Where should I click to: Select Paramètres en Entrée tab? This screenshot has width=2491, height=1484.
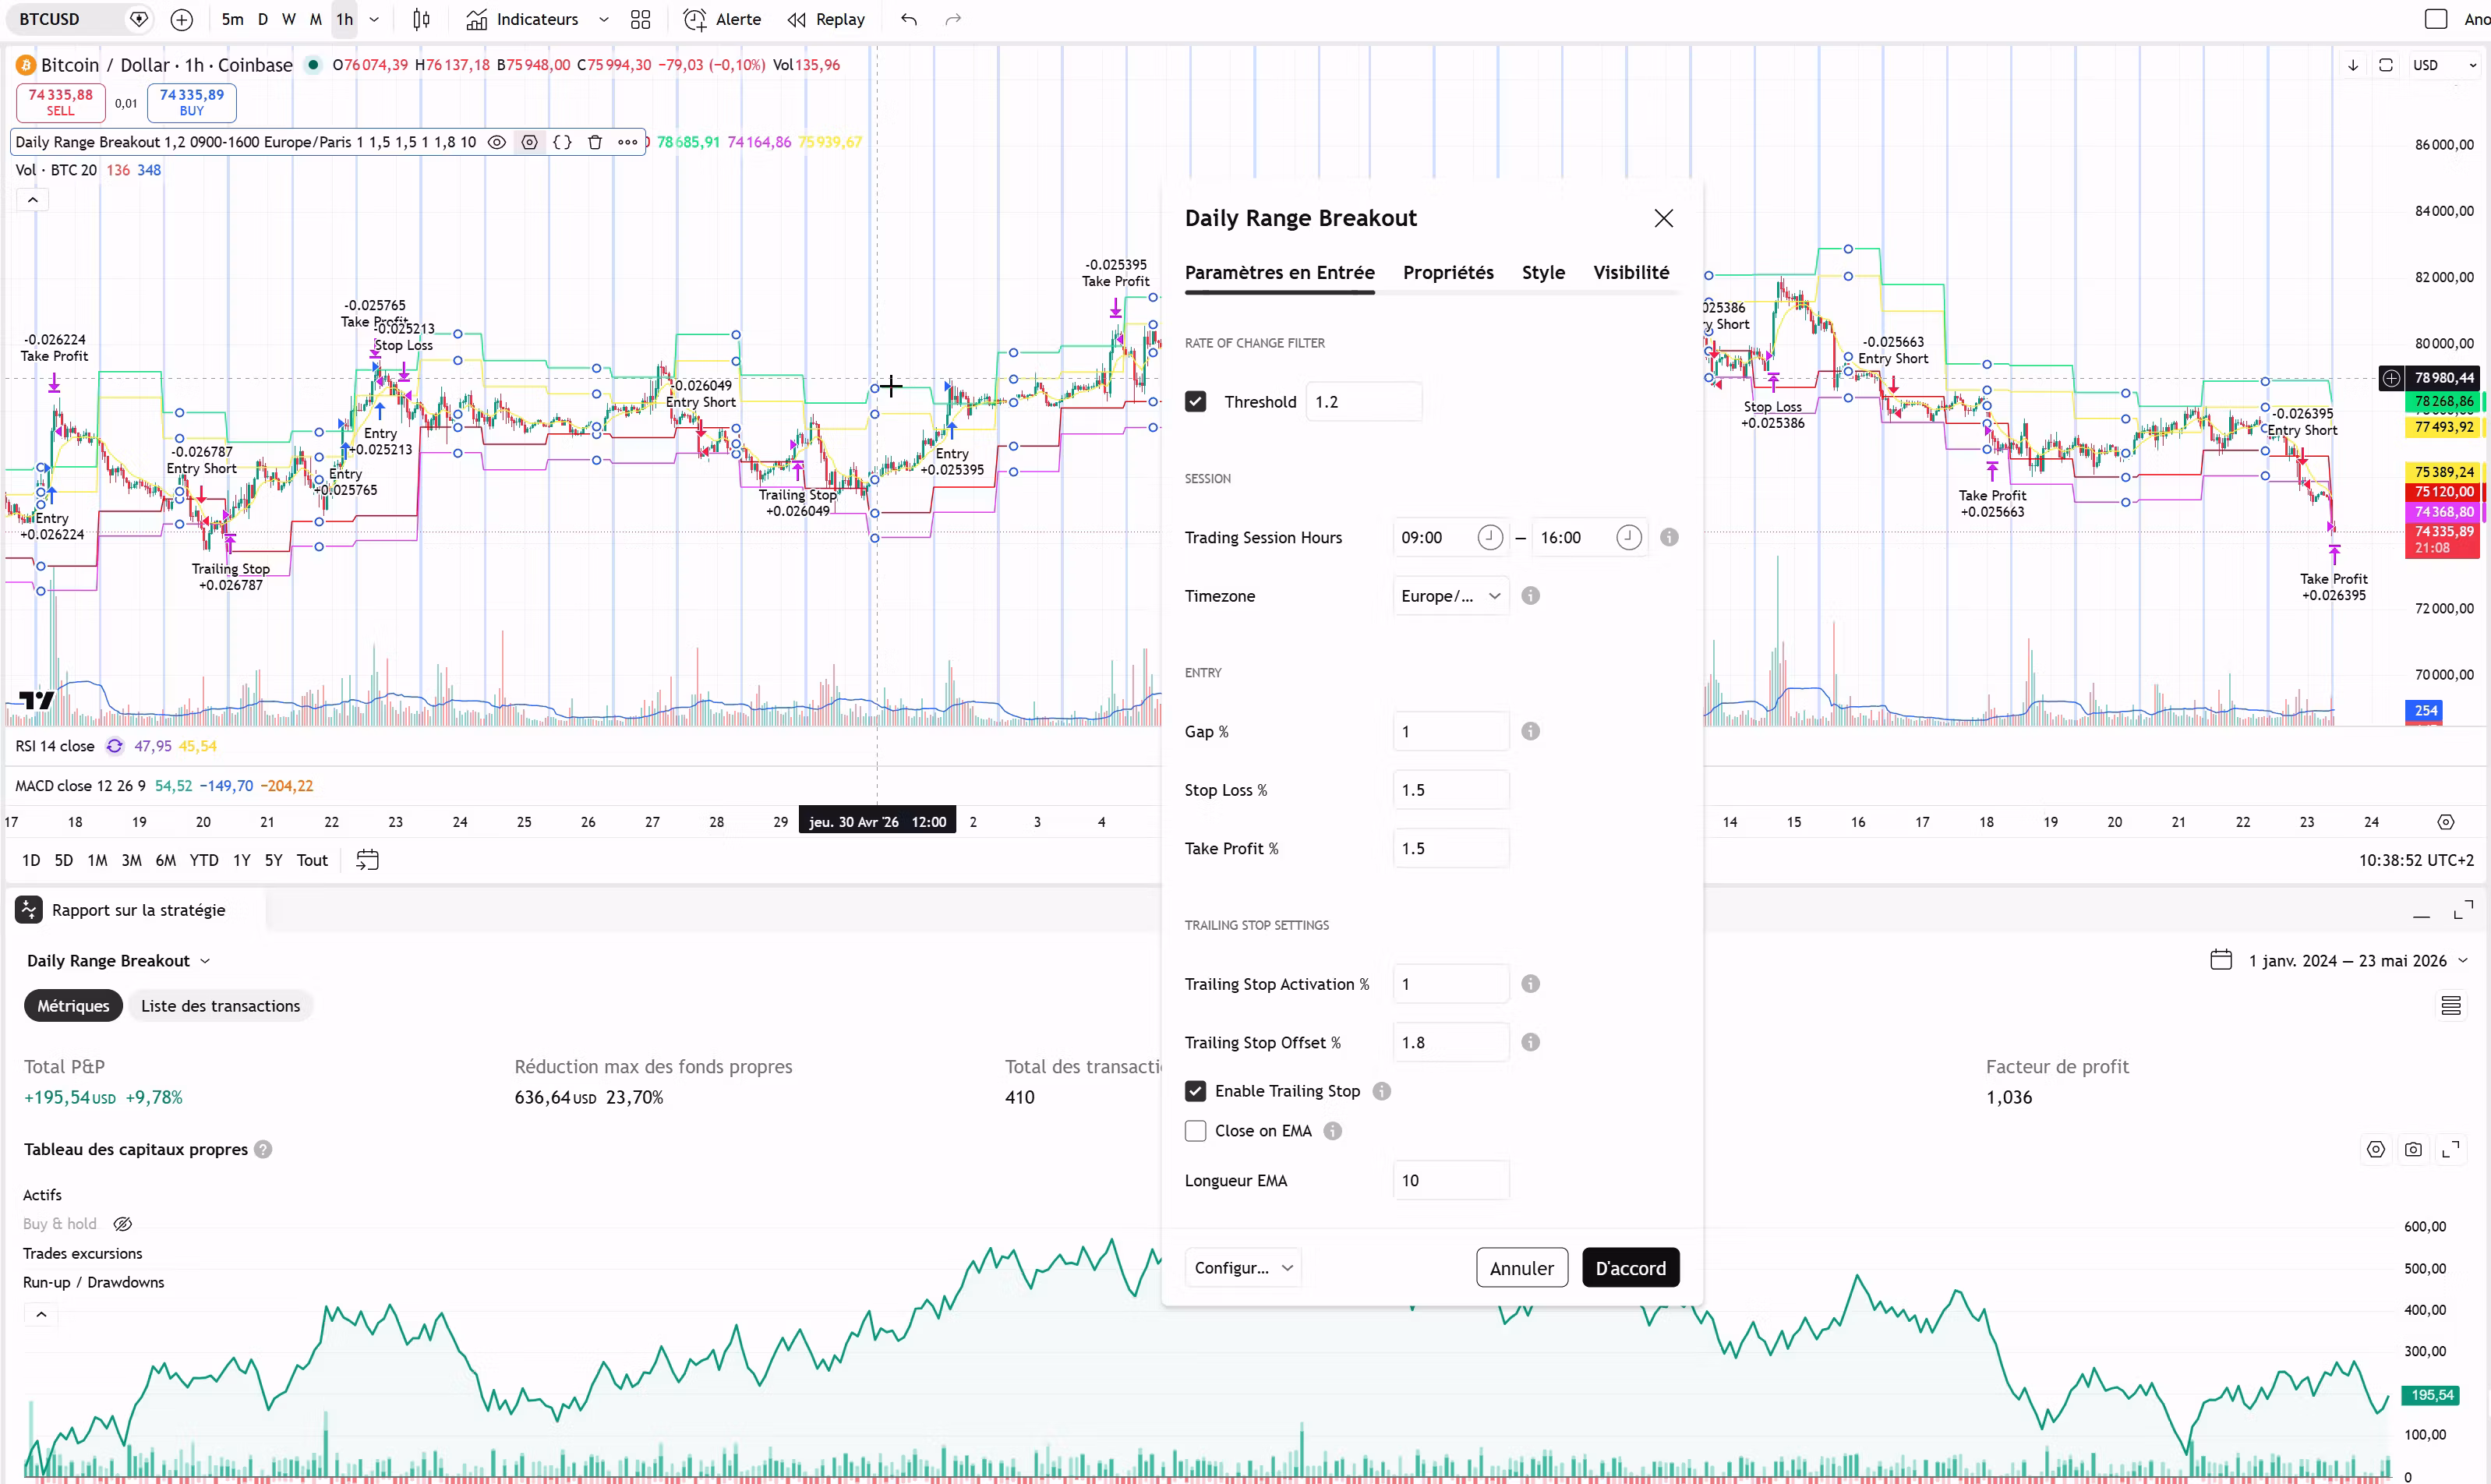[x=1279, y=272]
